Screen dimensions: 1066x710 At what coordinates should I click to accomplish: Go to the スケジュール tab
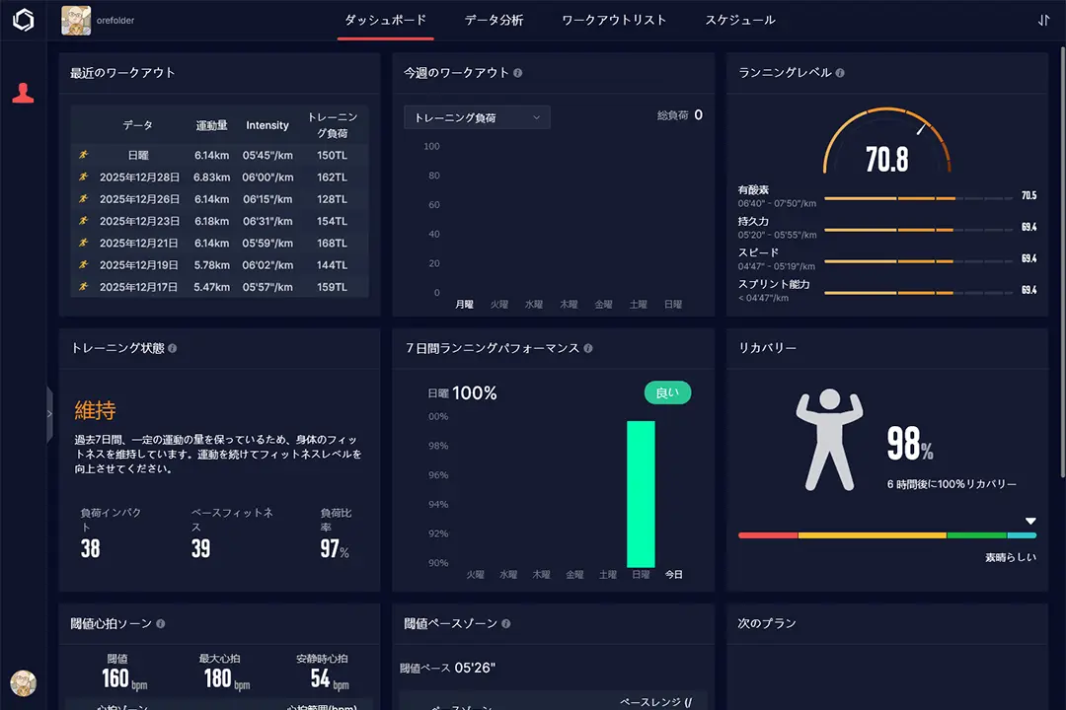(740, 21)
